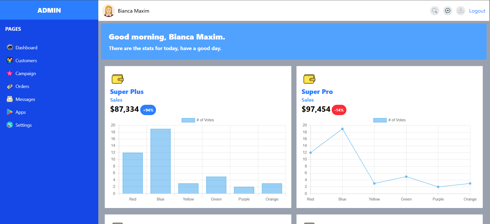The height and width of the screenshot is (224, 490).
Task: Click the Bianca Maxim profile avatar
Action: pyautogui.click(x=109, y=11)
